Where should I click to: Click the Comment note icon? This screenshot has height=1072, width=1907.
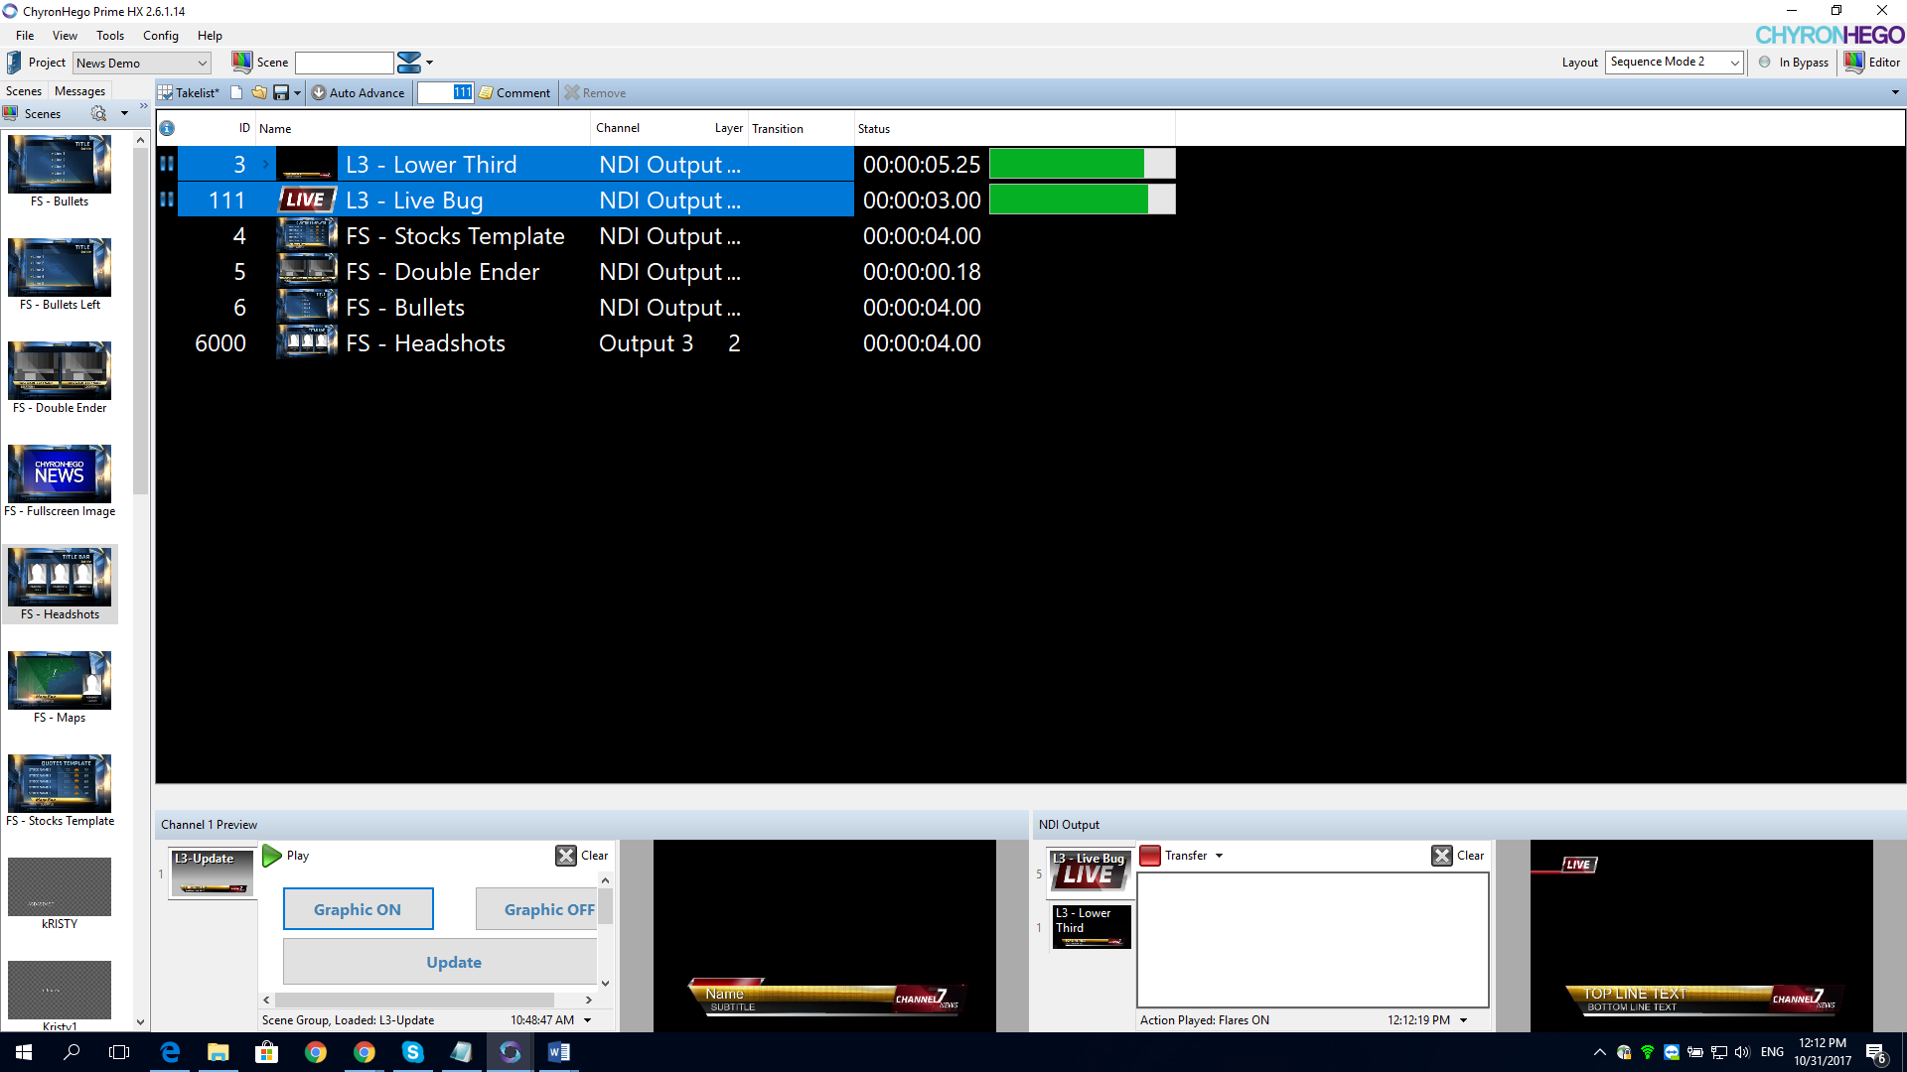coord(486,93)
